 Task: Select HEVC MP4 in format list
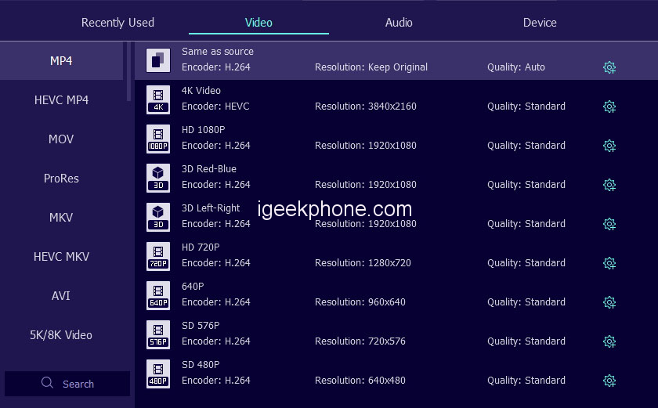point(61,100)
